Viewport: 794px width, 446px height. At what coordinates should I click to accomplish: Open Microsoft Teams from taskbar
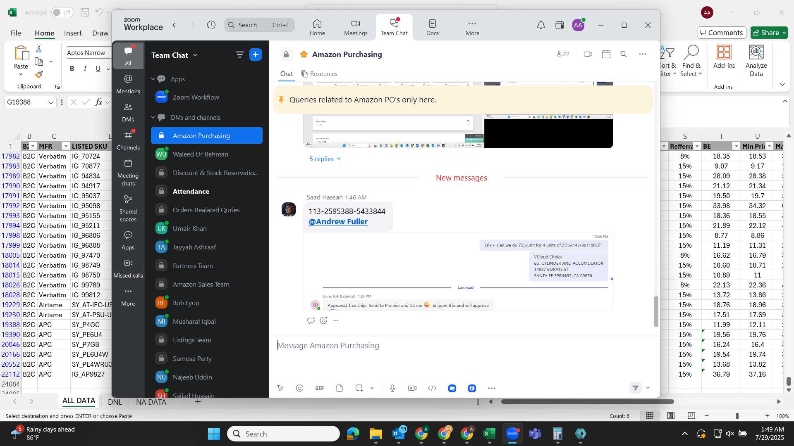[x=535, y=434]
